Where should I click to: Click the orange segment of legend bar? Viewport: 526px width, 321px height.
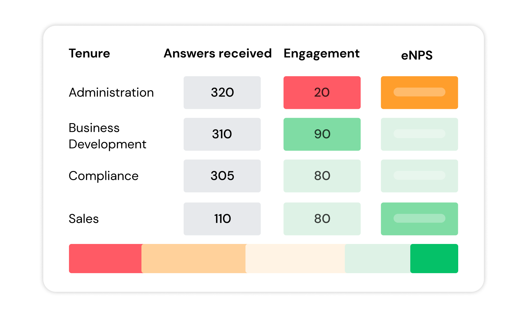click(x=194, y=259)
